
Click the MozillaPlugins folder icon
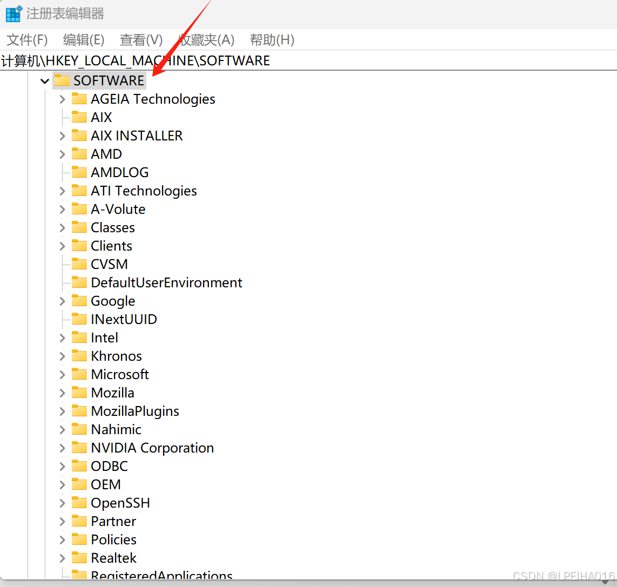point(79,410)
